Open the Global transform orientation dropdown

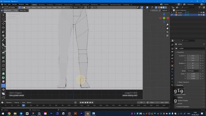75,7
